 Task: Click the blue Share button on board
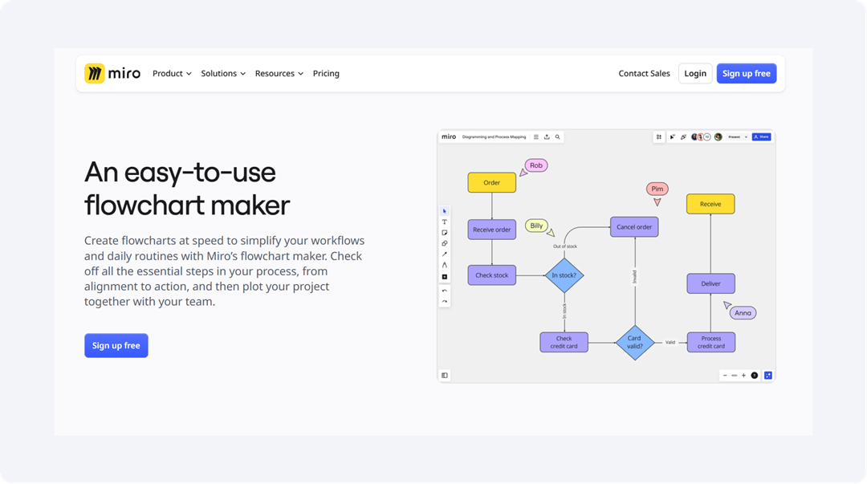(x=761, y=136)
